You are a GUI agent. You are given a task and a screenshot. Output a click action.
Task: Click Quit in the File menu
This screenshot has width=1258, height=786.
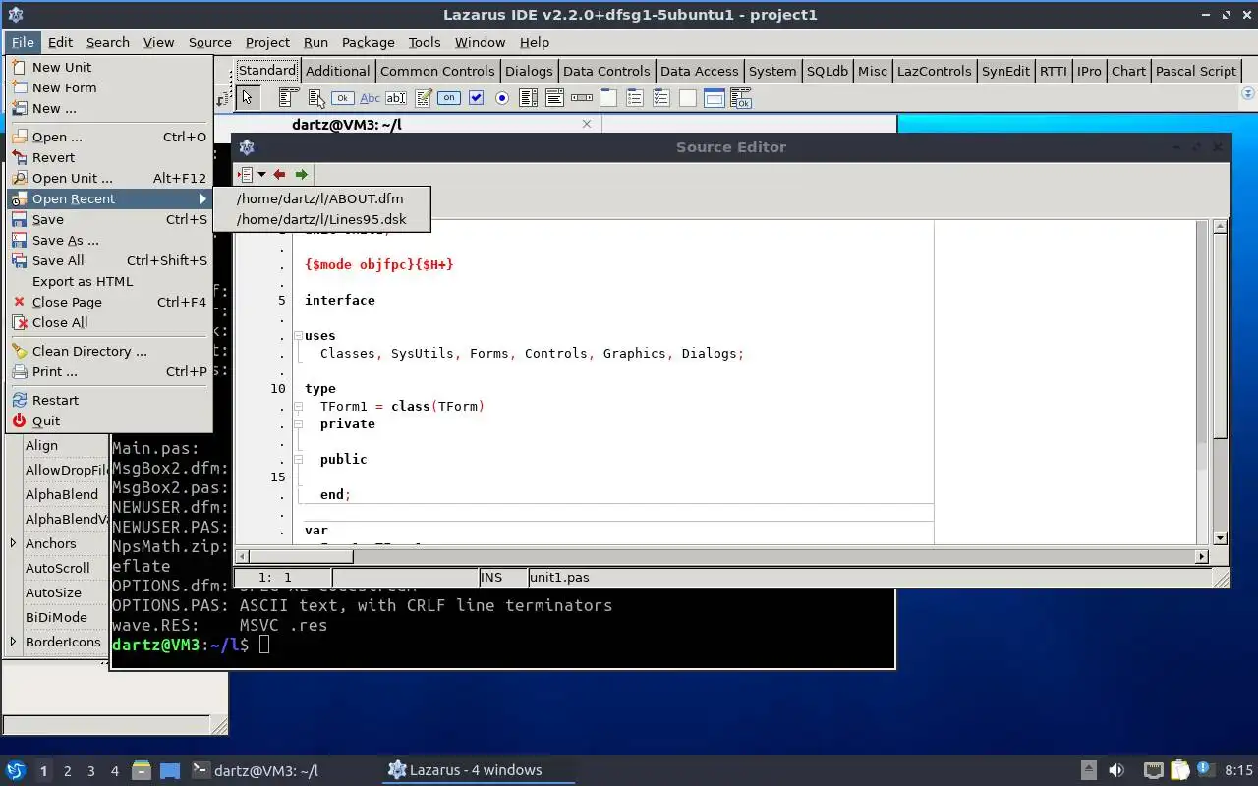click(x=109, y=421)
